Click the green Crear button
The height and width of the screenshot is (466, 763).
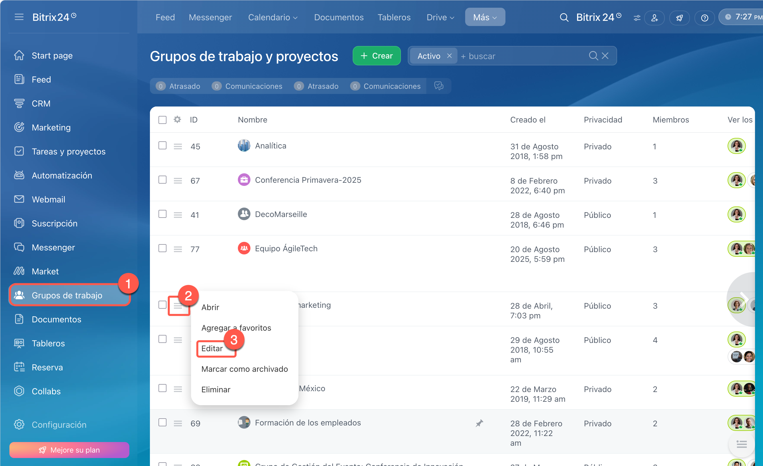(376, 56)
